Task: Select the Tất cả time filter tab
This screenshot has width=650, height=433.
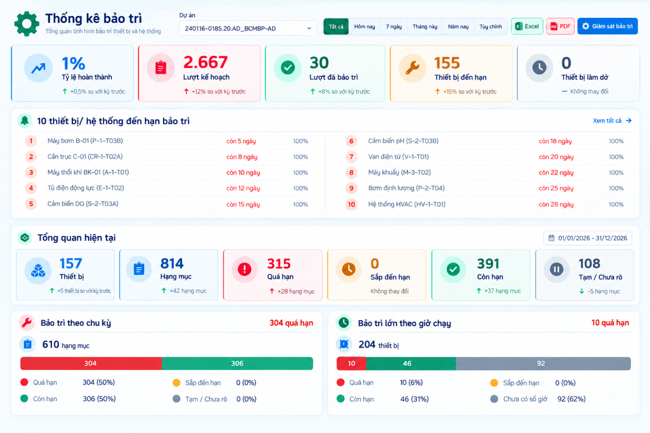Action: pyautogui.click(x=336, y=27)
